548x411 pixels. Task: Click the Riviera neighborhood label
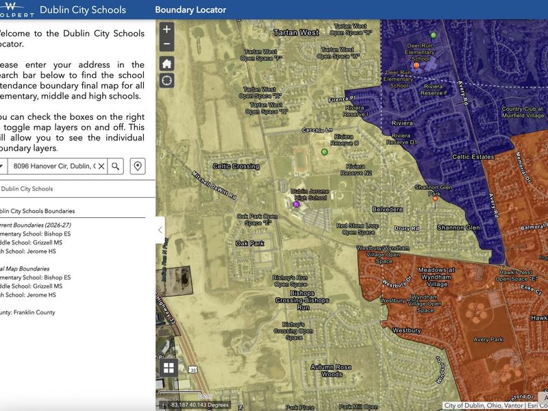(402, 123)
